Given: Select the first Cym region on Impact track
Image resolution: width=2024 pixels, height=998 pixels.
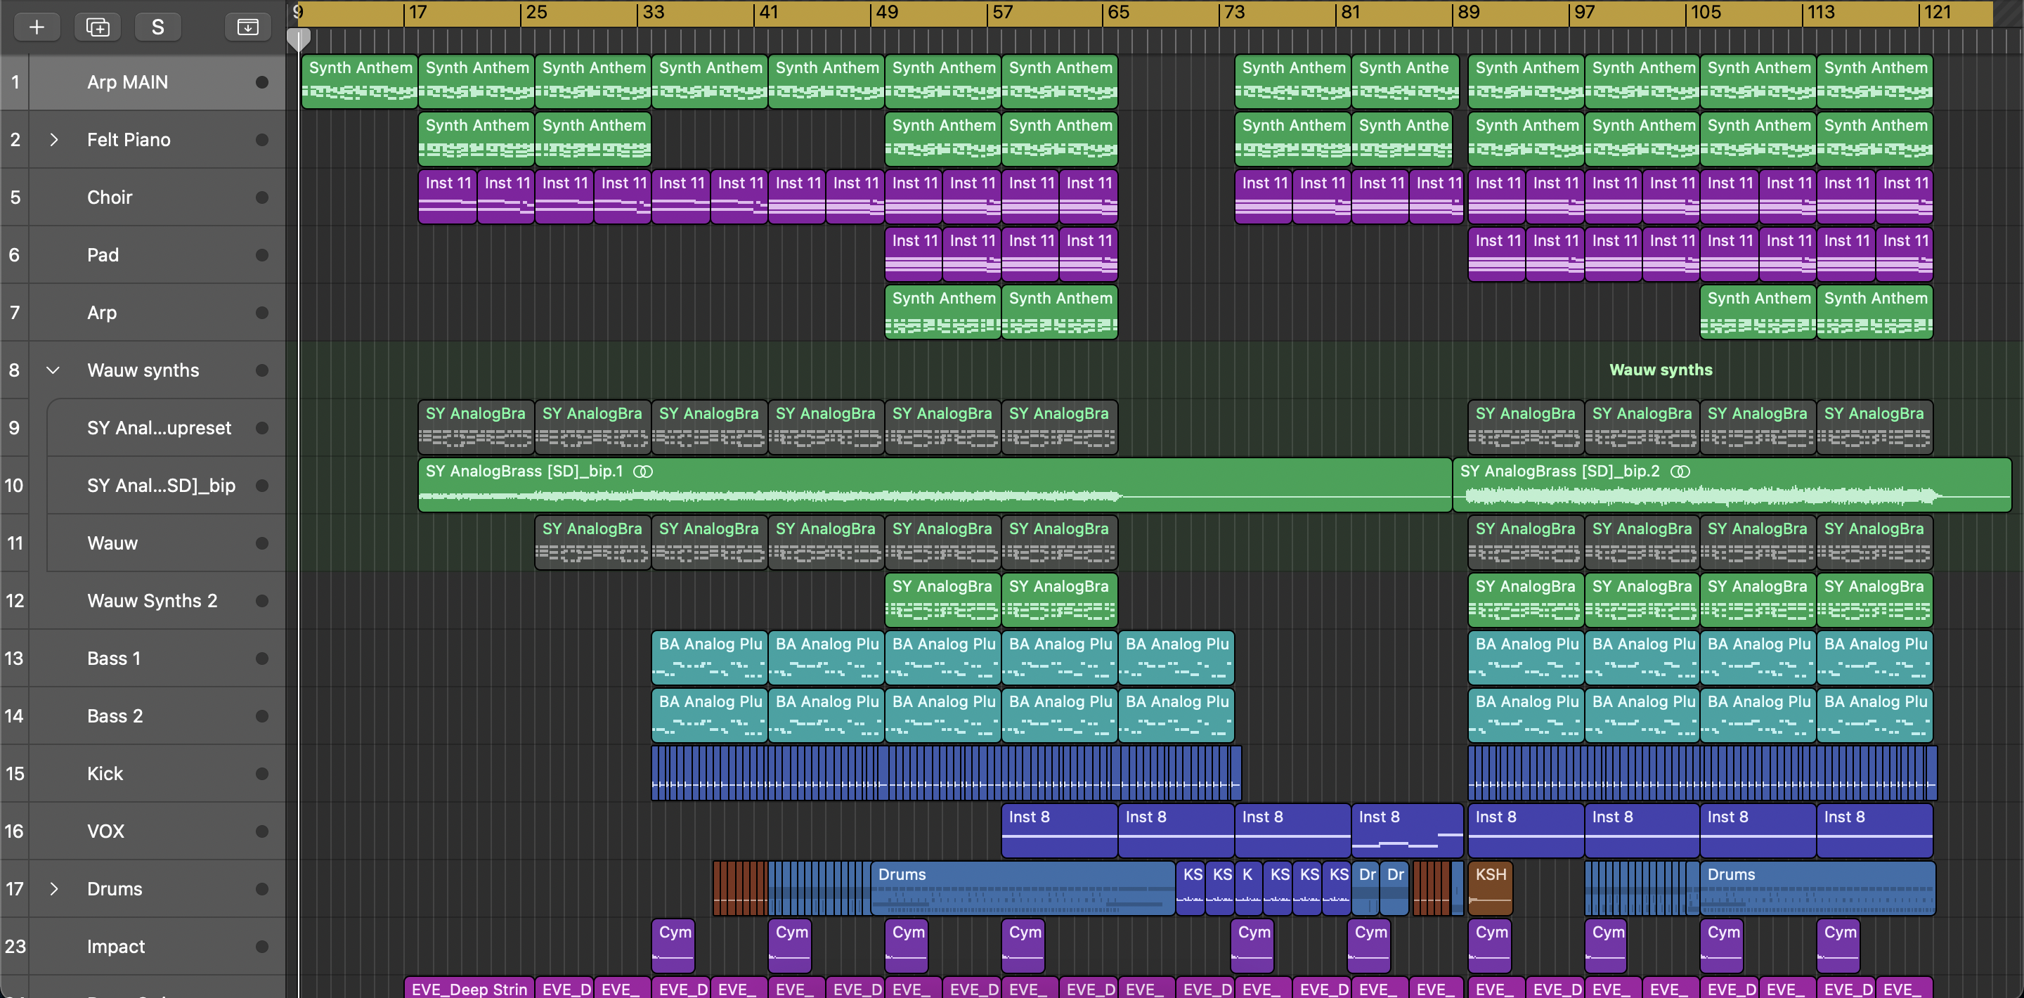Looking at the screenshot, I should (x=673, y=945).
